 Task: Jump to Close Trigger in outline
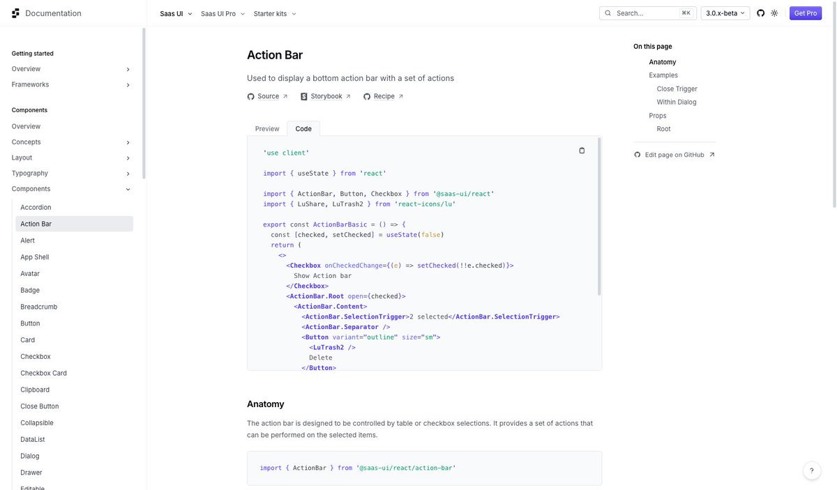click(677, 89)
